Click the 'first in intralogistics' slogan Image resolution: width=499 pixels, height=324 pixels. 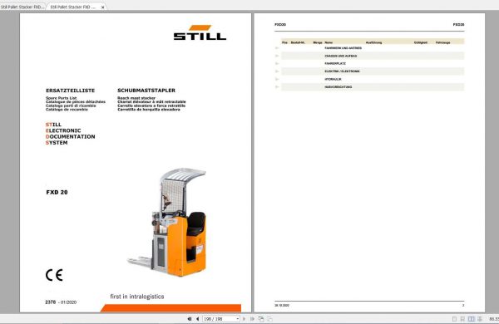pos(137,297)
